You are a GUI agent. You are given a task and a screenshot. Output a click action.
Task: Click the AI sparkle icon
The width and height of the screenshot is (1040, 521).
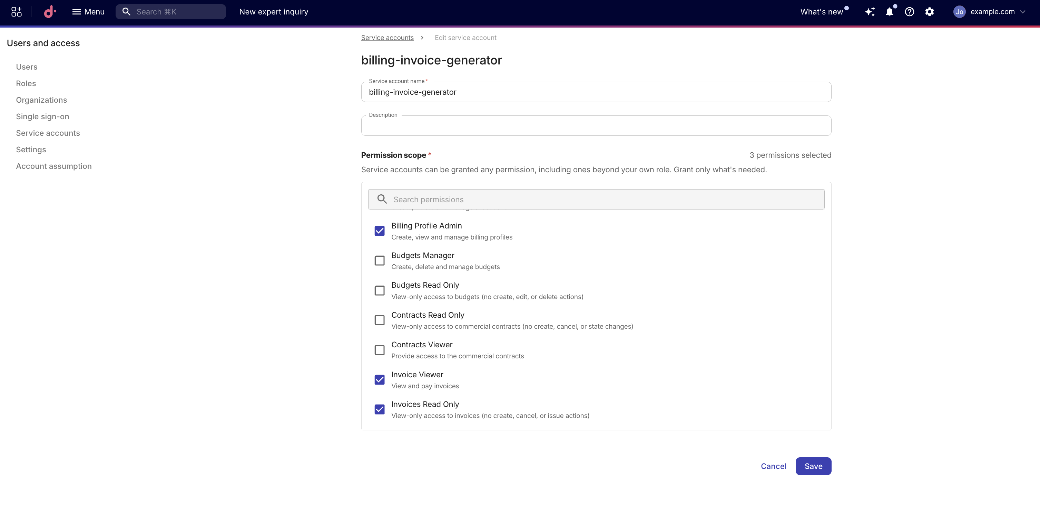tap(870, 12)
